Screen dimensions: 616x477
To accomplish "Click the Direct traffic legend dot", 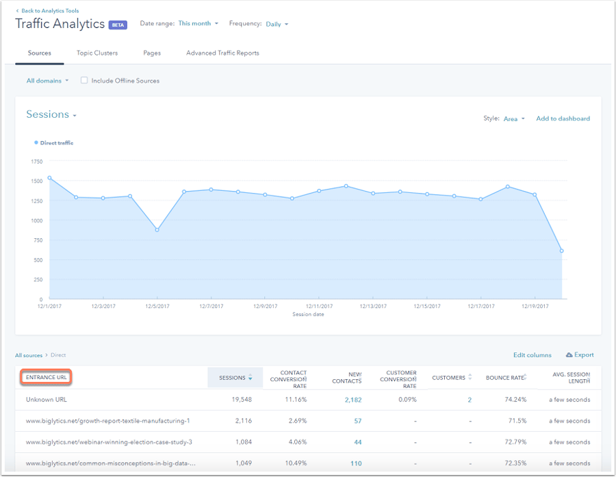I will (x=36, y=143).
